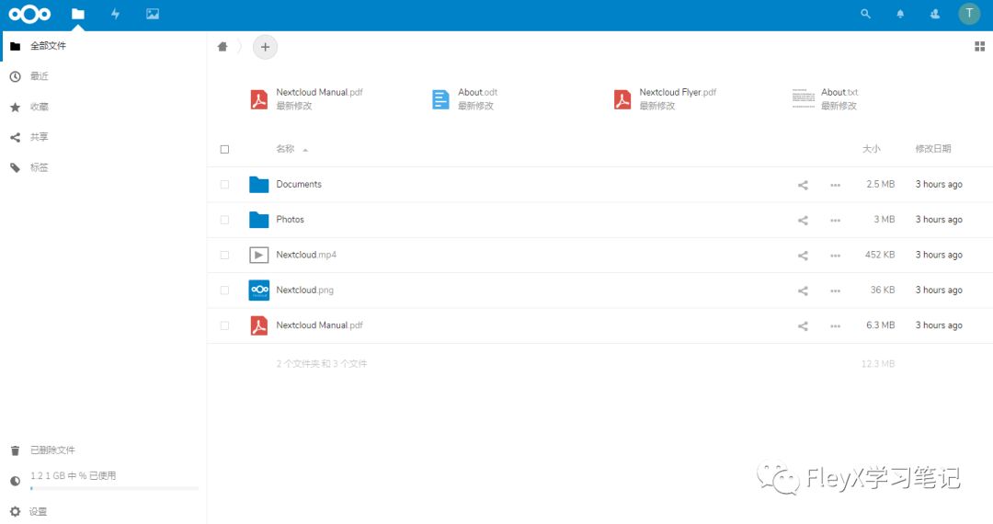Image resolution: width=993 pixels, height=524 pixels.
Task: Click the Nextcloud Manual.pdf list icon
Action: point(258,325)
